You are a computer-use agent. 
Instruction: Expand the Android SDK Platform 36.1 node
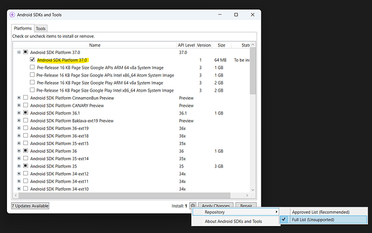coord(19,113)
